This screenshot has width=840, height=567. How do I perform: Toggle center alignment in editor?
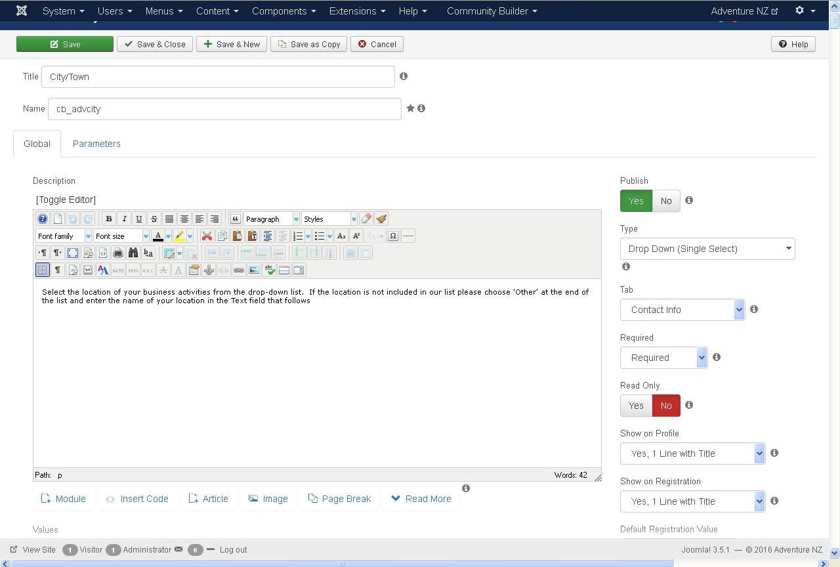tap(184, 219)
